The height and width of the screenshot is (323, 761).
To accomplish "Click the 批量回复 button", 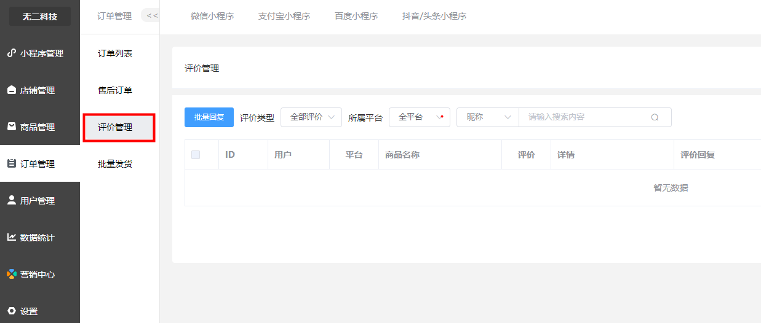I will click(x=209, y=117).
